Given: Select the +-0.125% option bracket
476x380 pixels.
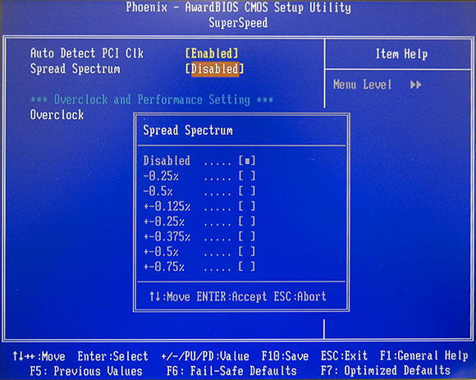Looking at the screenshot, I should point(247,206).
